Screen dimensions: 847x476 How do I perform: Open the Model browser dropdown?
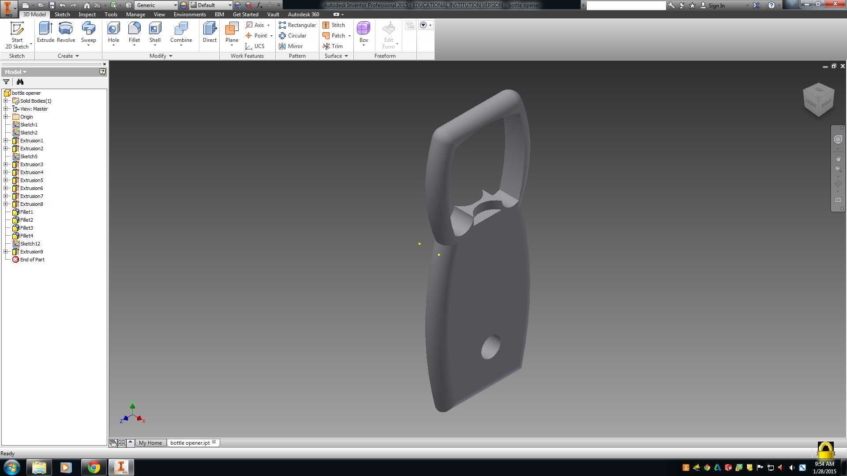coord(15,72)
